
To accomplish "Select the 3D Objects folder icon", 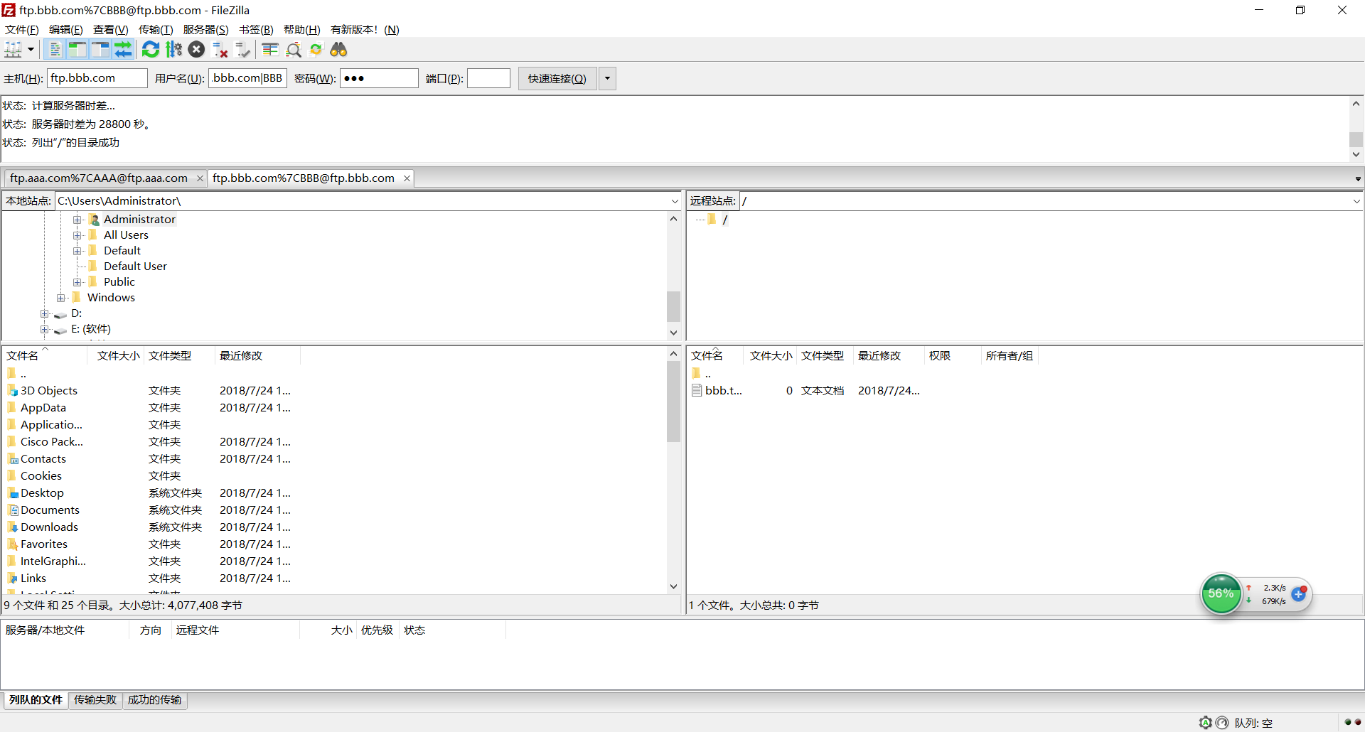I will (12, 390).
